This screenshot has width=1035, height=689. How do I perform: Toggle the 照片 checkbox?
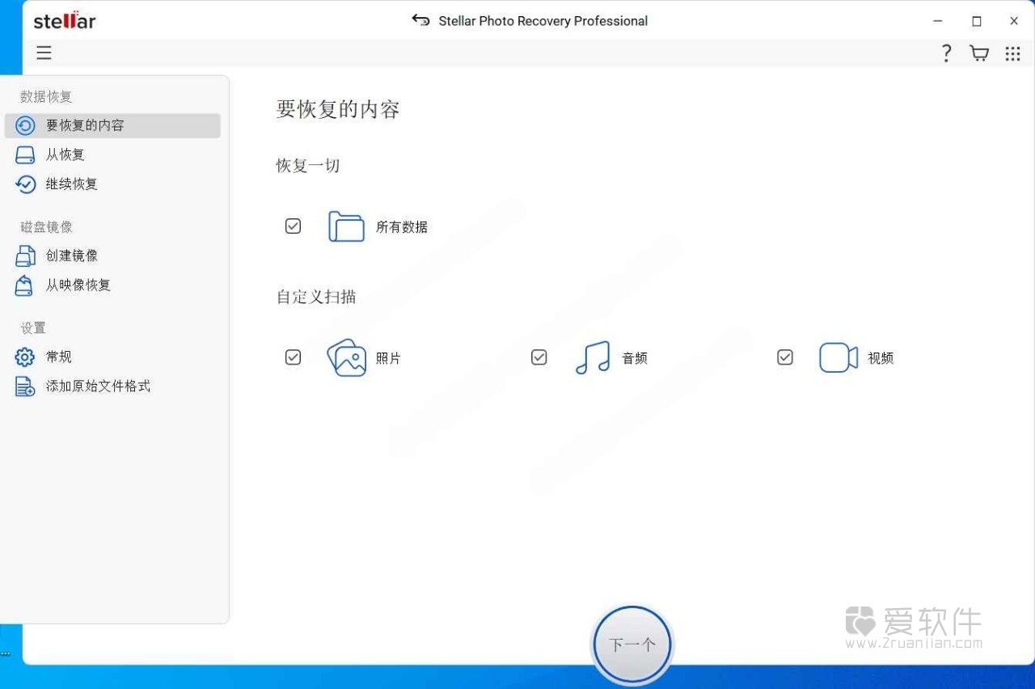click(x=293, y=357)
